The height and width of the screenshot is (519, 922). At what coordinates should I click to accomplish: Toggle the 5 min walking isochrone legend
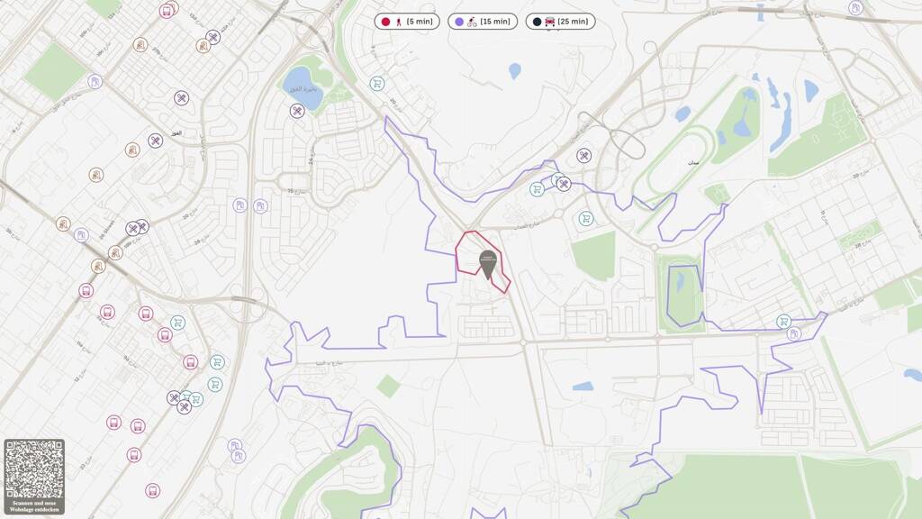tap(407, 22)
